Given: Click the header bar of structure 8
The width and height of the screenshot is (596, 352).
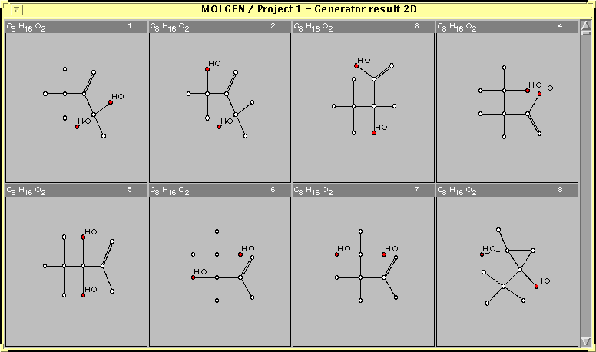Looking at the screenshot, I should pos(508,191).
